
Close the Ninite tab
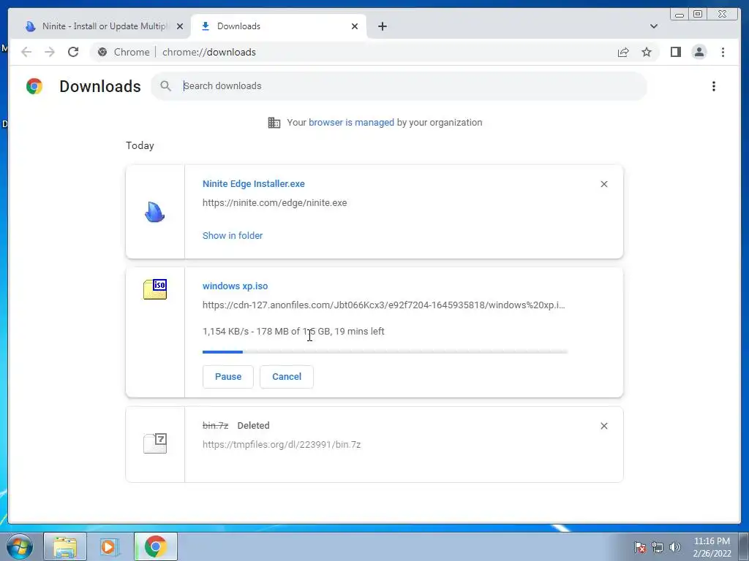180,26
